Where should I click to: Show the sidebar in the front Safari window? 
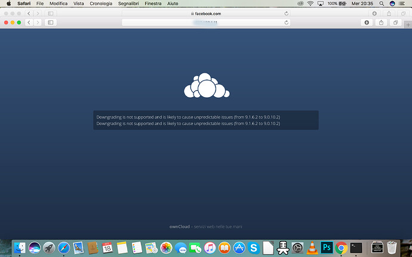pos(51,23)
